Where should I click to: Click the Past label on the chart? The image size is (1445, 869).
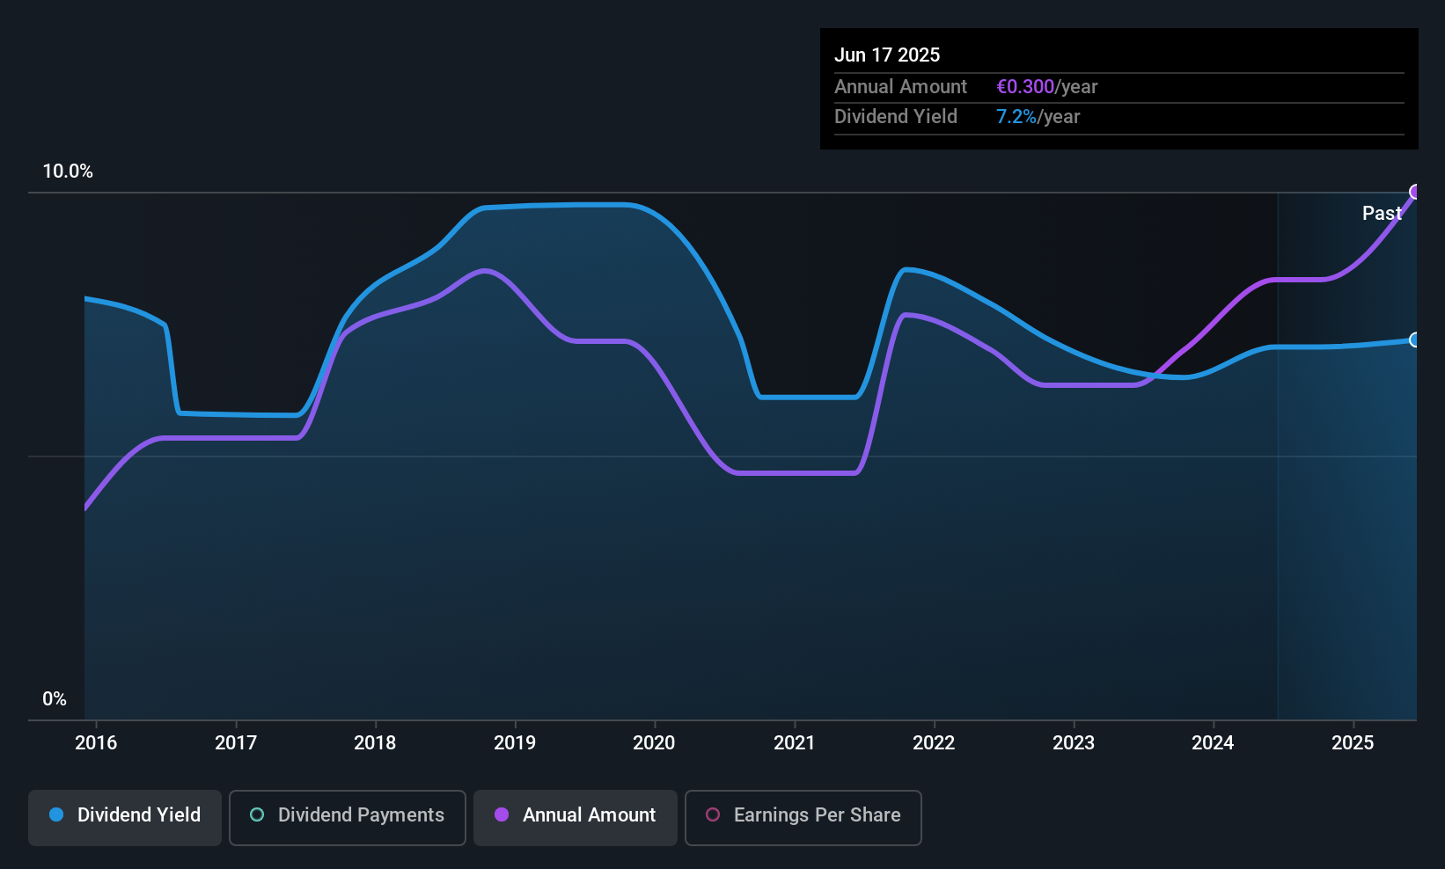[1382, 213]
